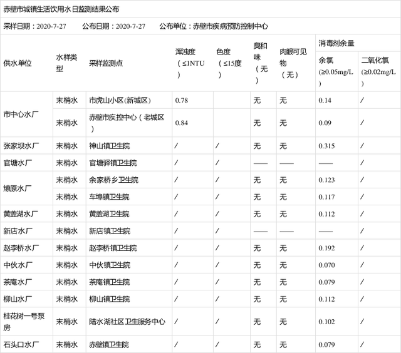
Task: Click 柳山镇卫生院 sampling point
Action: 109,299
